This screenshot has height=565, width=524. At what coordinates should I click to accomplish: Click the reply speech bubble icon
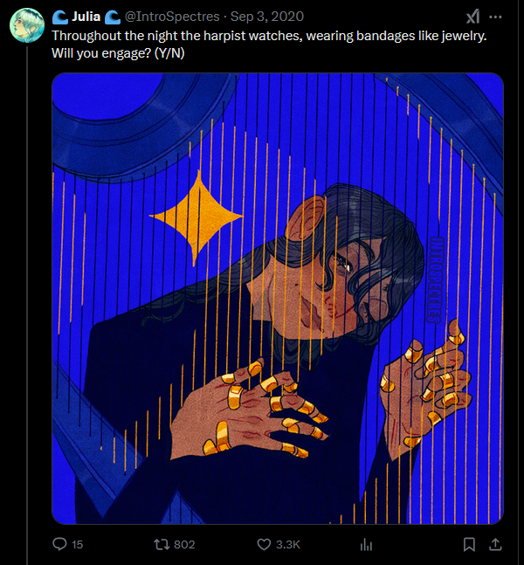tap(59, 544)
